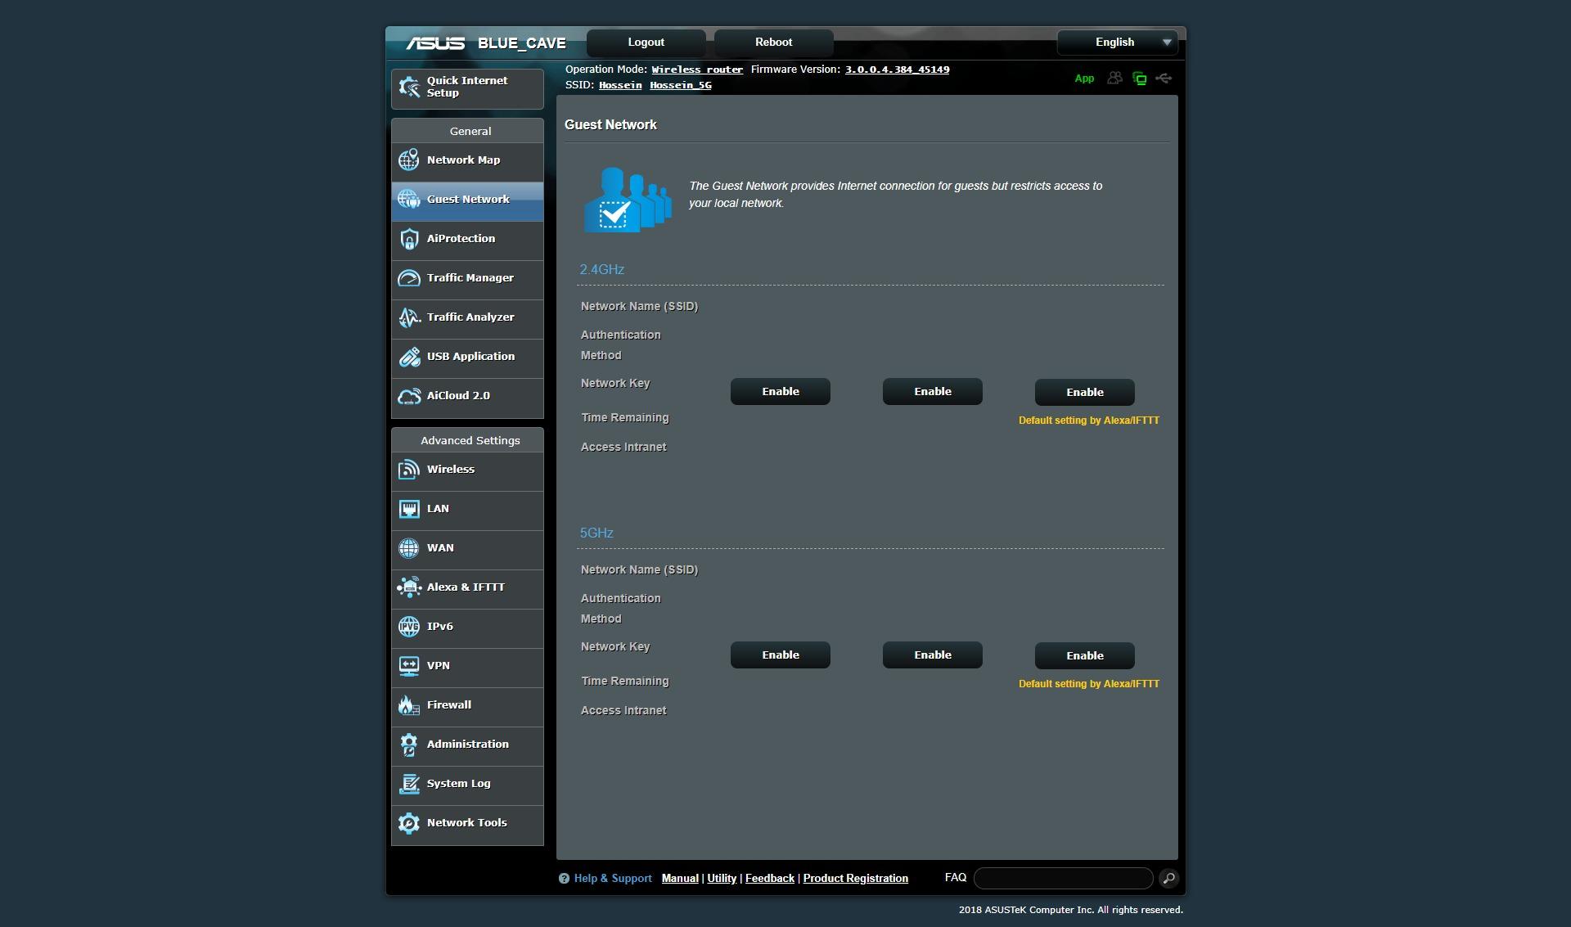
Task: Click the Reboot button
Action: pos(773,43)
